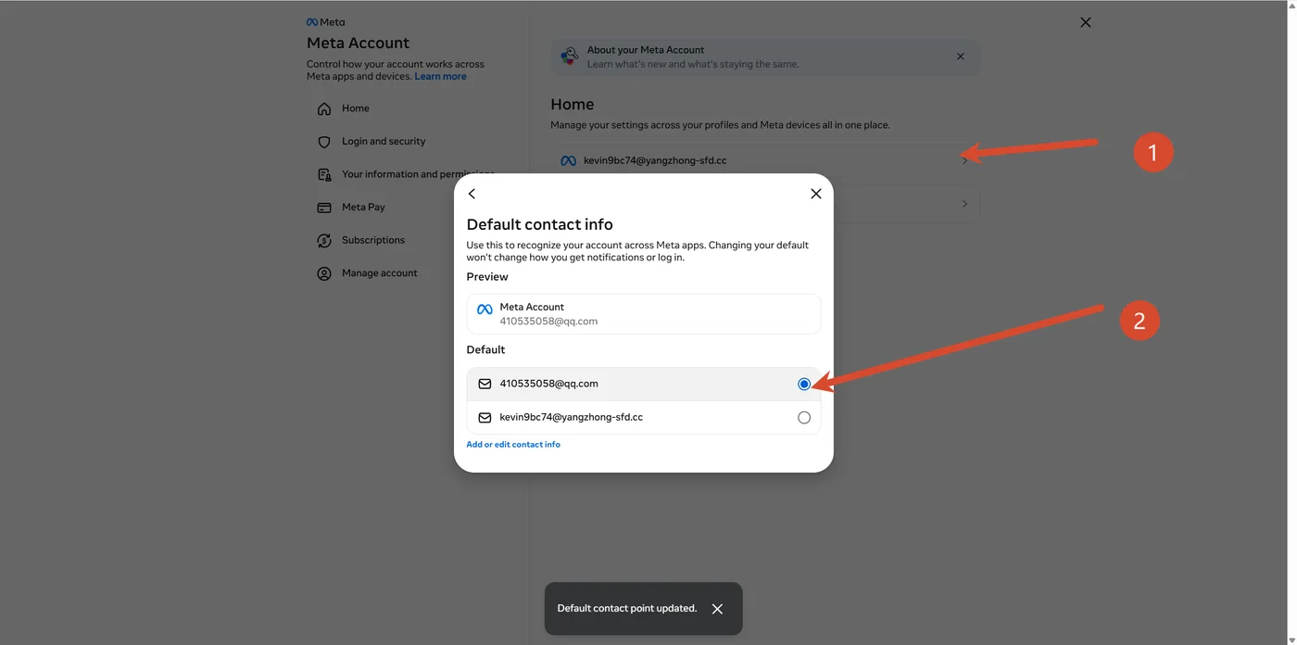
Task: Select the 410535058@qq.com radio option
Action: (804, 384)
